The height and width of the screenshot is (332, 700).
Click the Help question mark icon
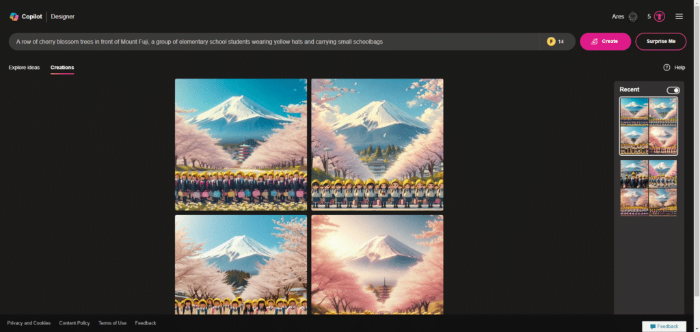click(667, 68)
